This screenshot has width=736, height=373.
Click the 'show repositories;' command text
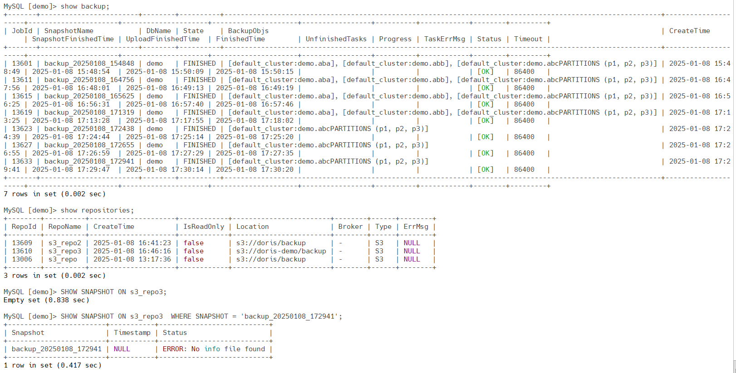(x=97, y=210)
